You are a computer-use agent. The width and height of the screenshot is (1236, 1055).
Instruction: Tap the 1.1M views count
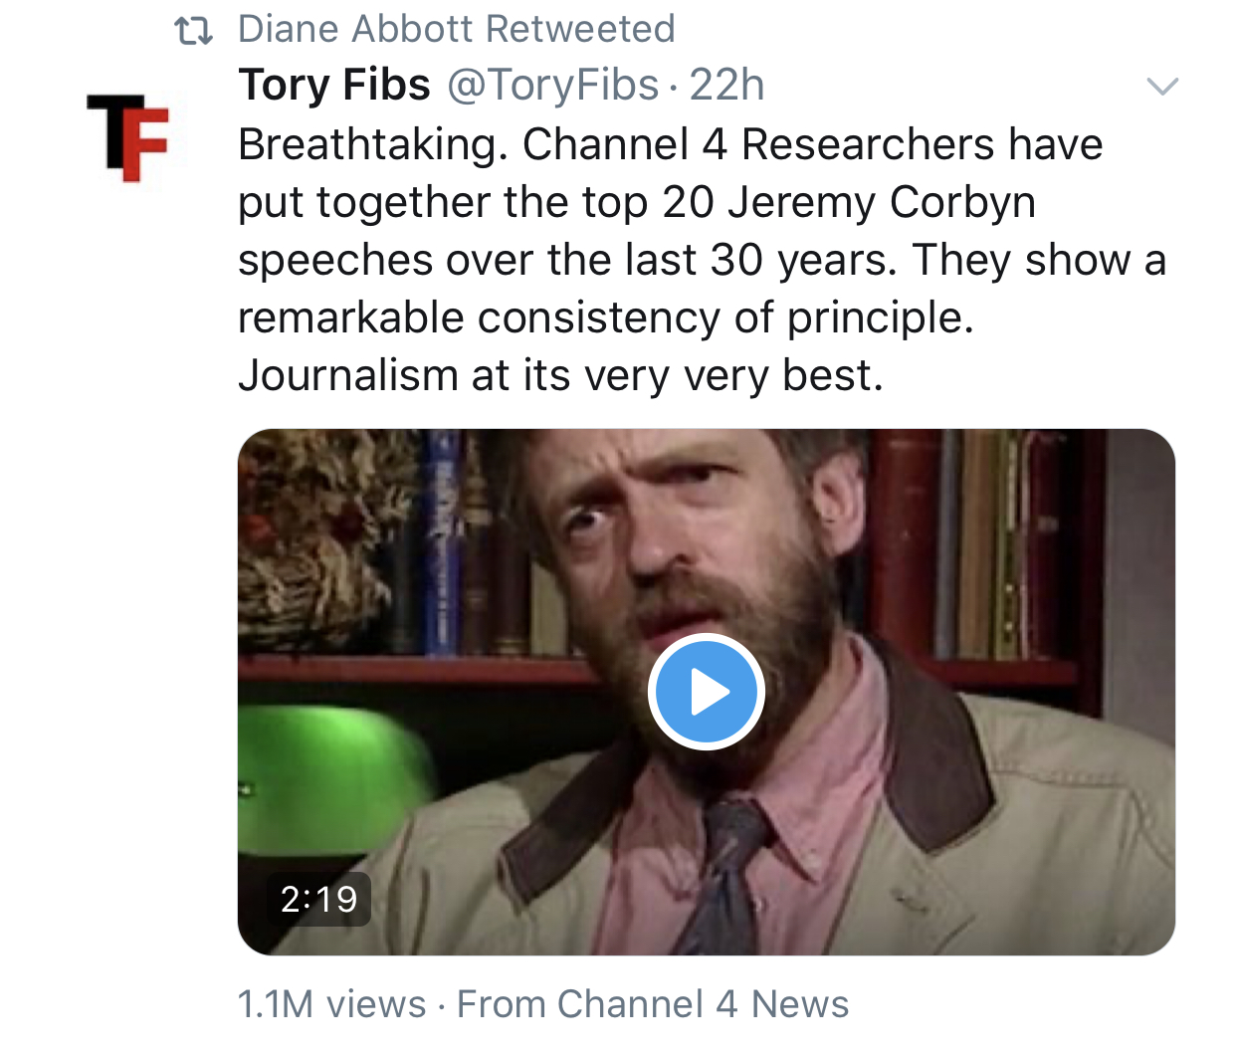click(x=331, y=1004)
